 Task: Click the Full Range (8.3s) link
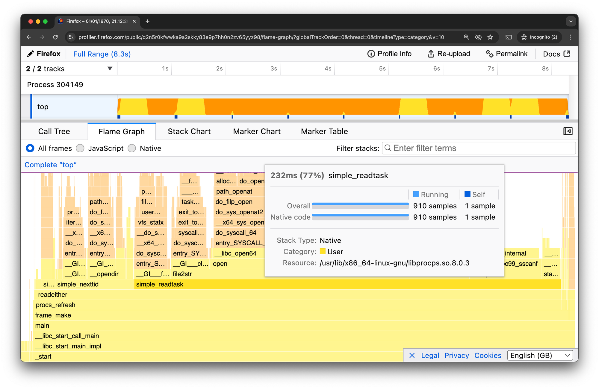pyautogui.click(x=102, y=54)
